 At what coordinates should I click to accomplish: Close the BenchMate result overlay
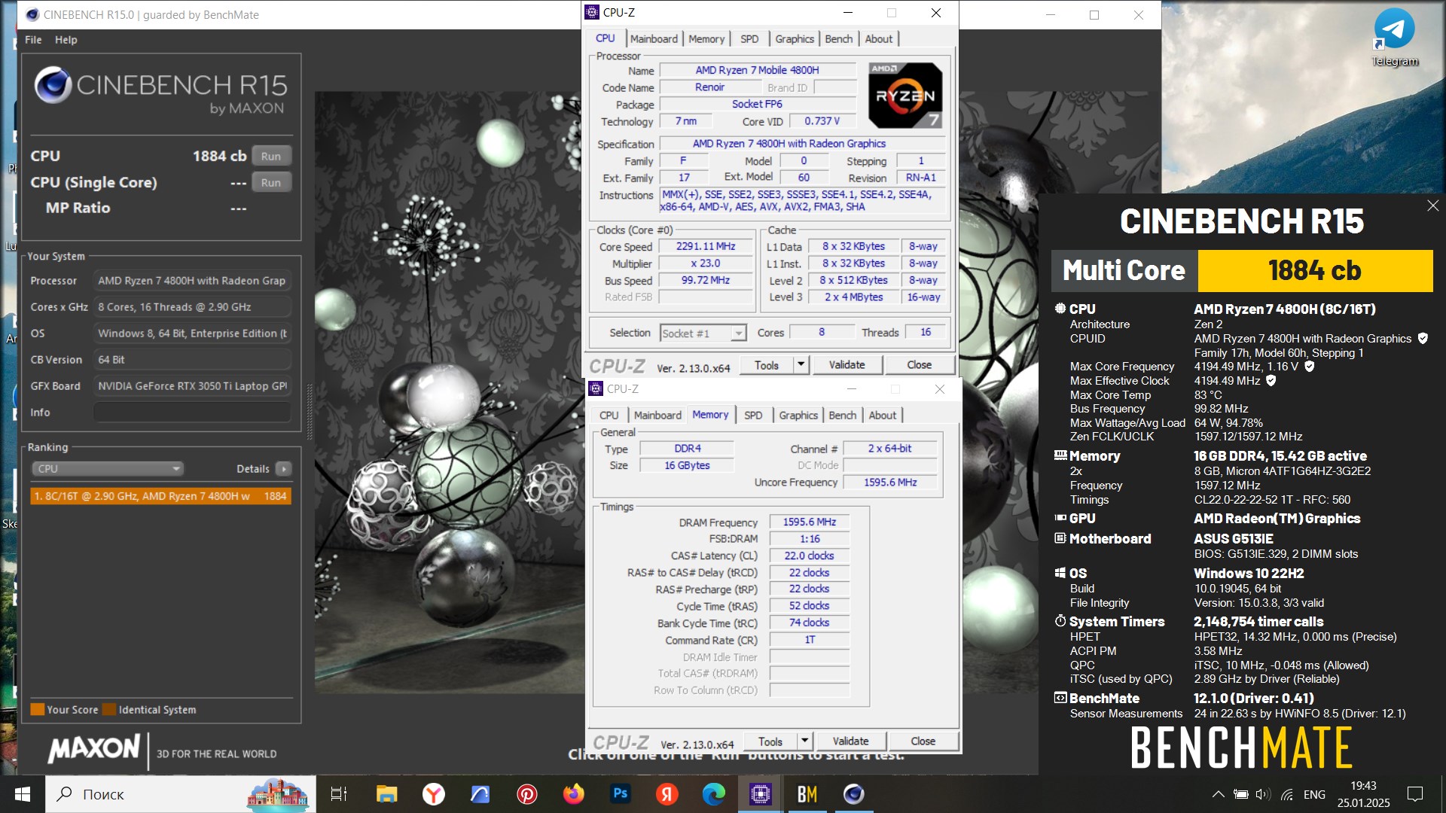point(1432,206)
